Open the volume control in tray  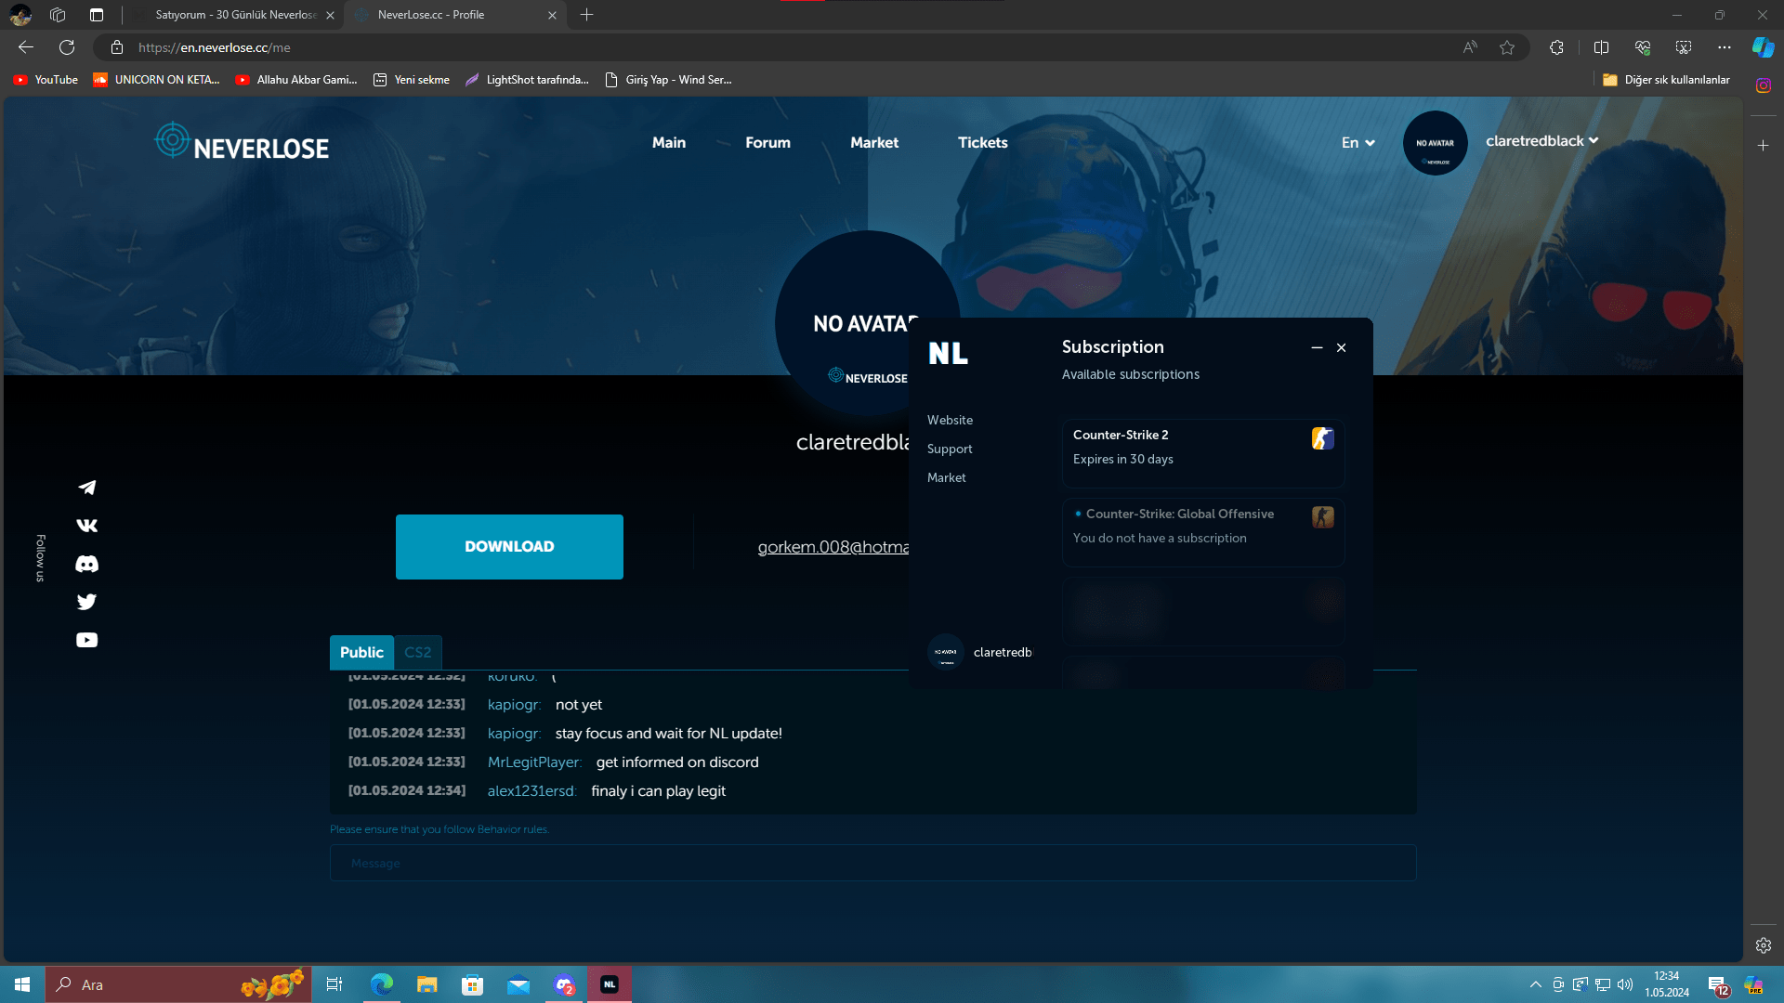(x=1625, y=984)
